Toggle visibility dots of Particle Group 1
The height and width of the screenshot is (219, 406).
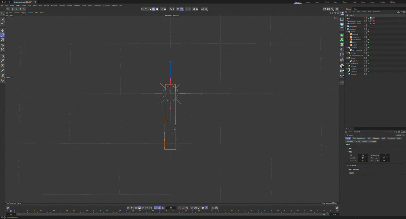pos(367,56)
